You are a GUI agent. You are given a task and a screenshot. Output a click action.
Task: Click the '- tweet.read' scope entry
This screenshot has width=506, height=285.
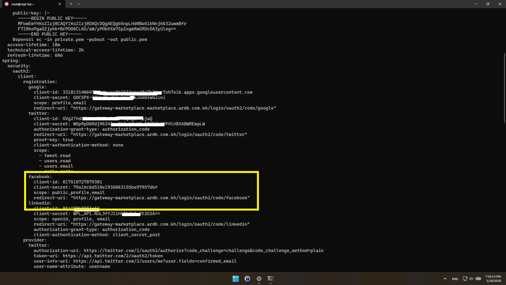pos(55,156)
